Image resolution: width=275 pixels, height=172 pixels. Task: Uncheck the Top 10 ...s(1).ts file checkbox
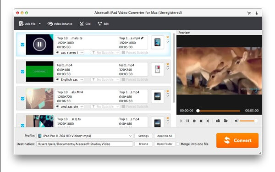[x=22, y=125]
